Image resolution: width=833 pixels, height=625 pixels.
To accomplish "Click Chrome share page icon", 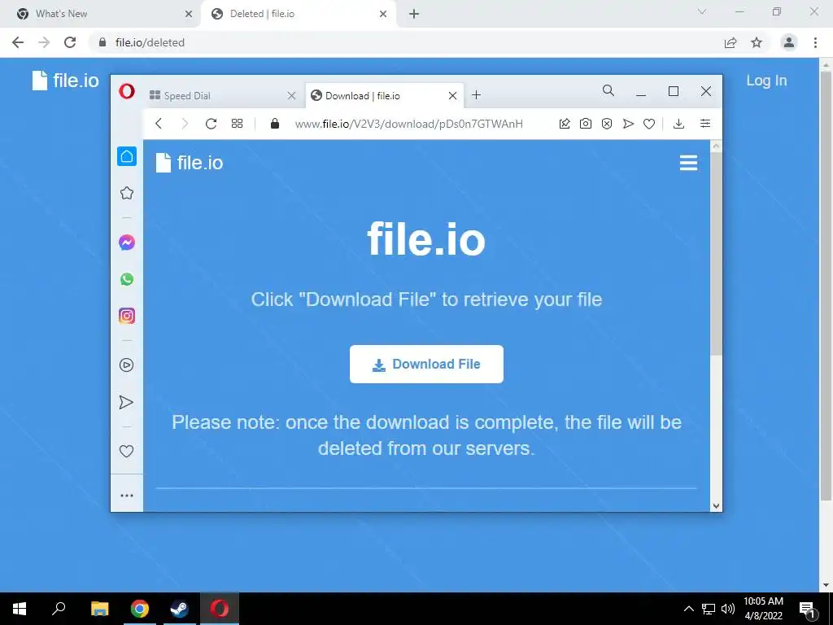I will click(731, 42).
